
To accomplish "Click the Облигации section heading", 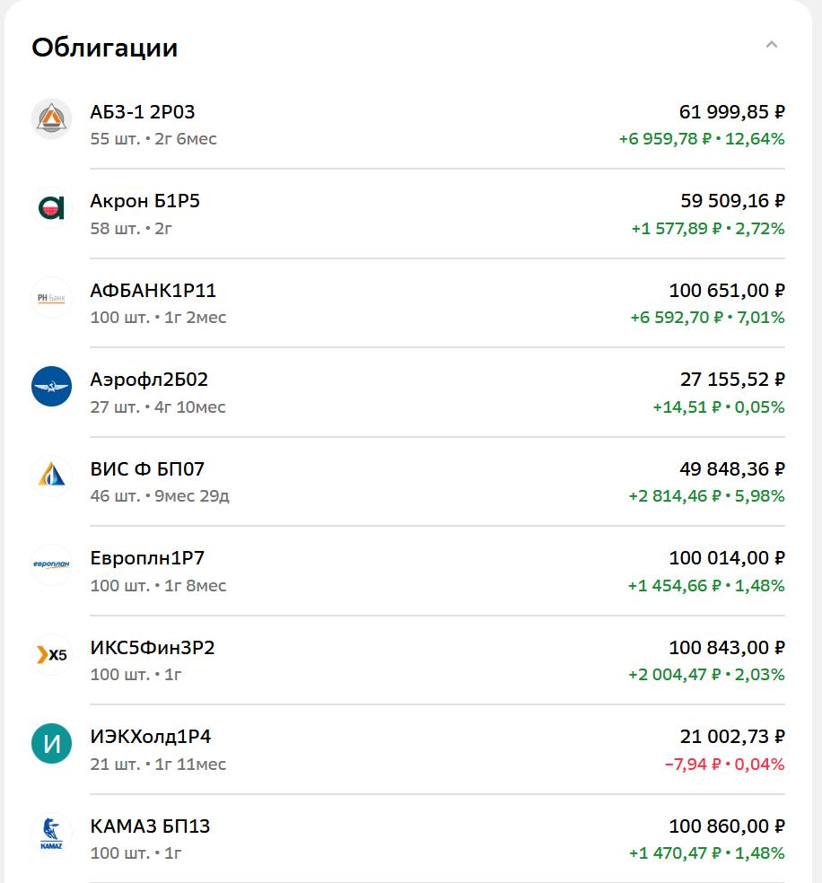I will [105, 48].
